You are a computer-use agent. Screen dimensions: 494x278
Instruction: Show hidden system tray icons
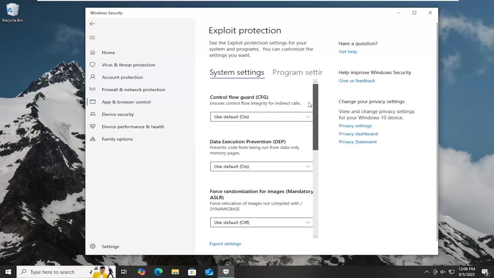426,272
